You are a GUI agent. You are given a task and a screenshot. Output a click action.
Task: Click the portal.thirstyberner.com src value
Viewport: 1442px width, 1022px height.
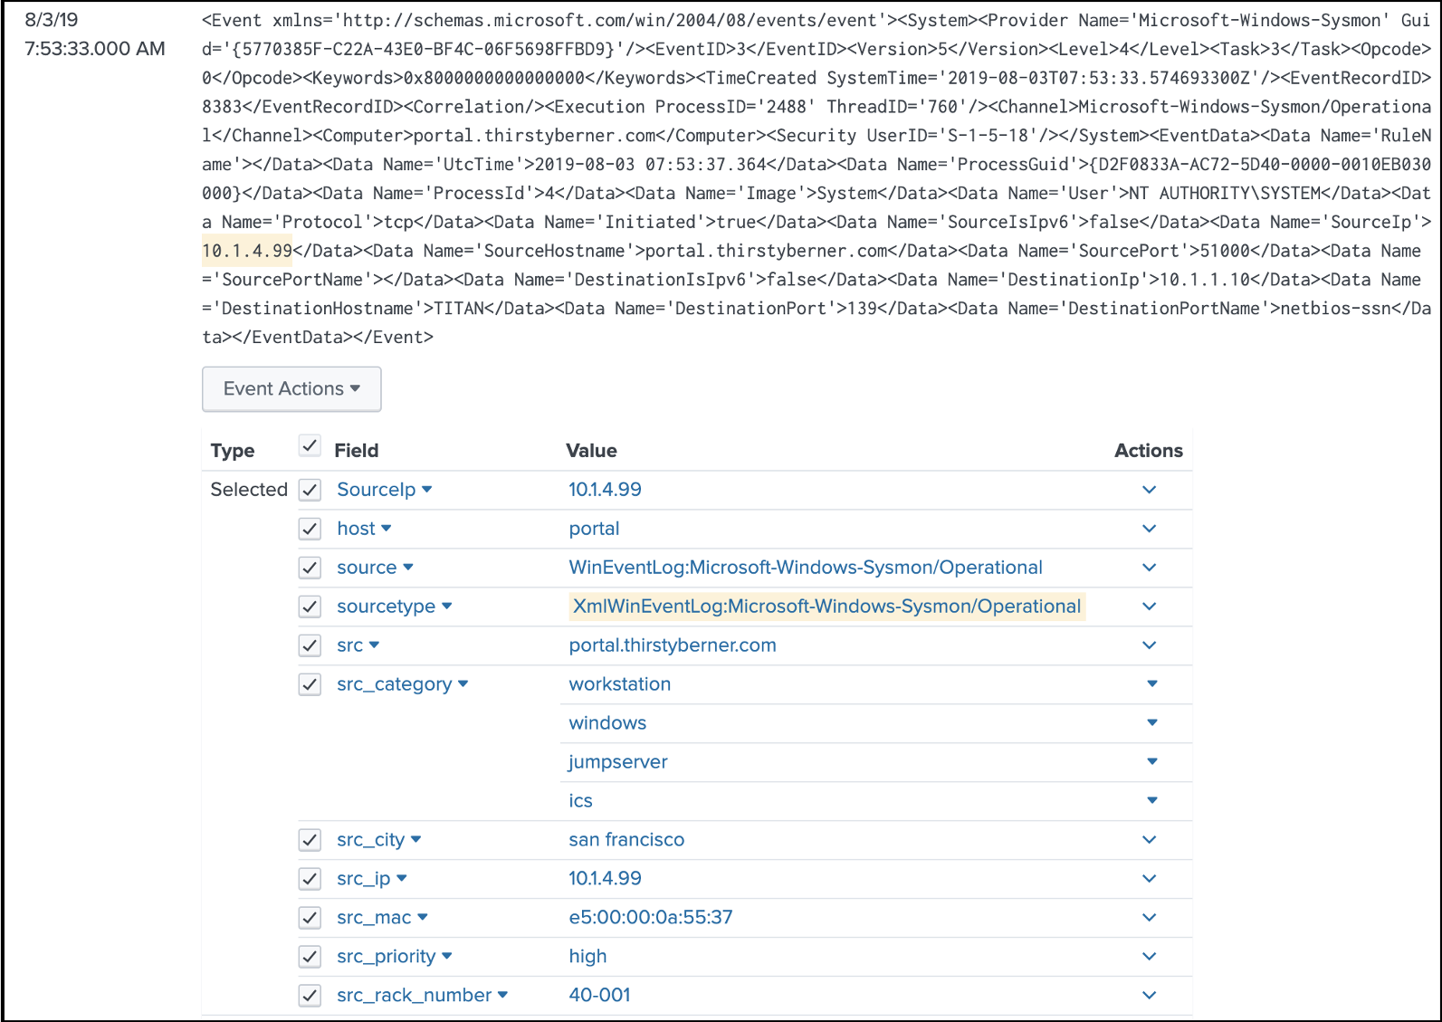click(x=673, y=645)
